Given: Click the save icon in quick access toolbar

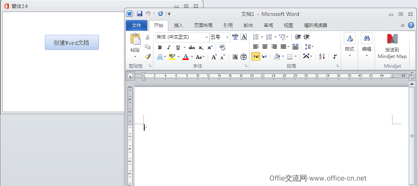Looking at the screenshot, I should 140,14.
